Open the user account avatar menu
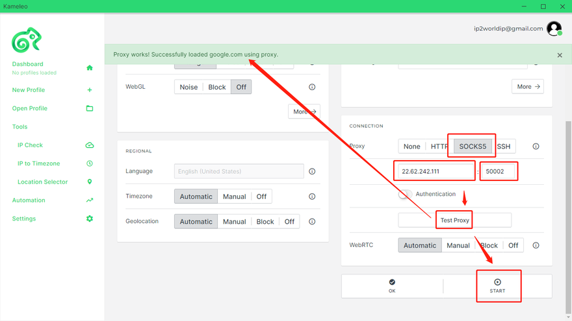The image size is (572, 321). pyautogui.click(x=554, y=29)
